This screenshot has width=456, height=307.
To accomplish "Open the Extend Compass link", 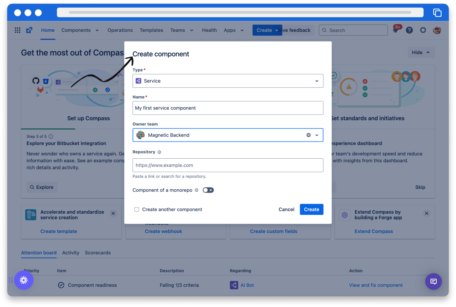I will 374,231.
